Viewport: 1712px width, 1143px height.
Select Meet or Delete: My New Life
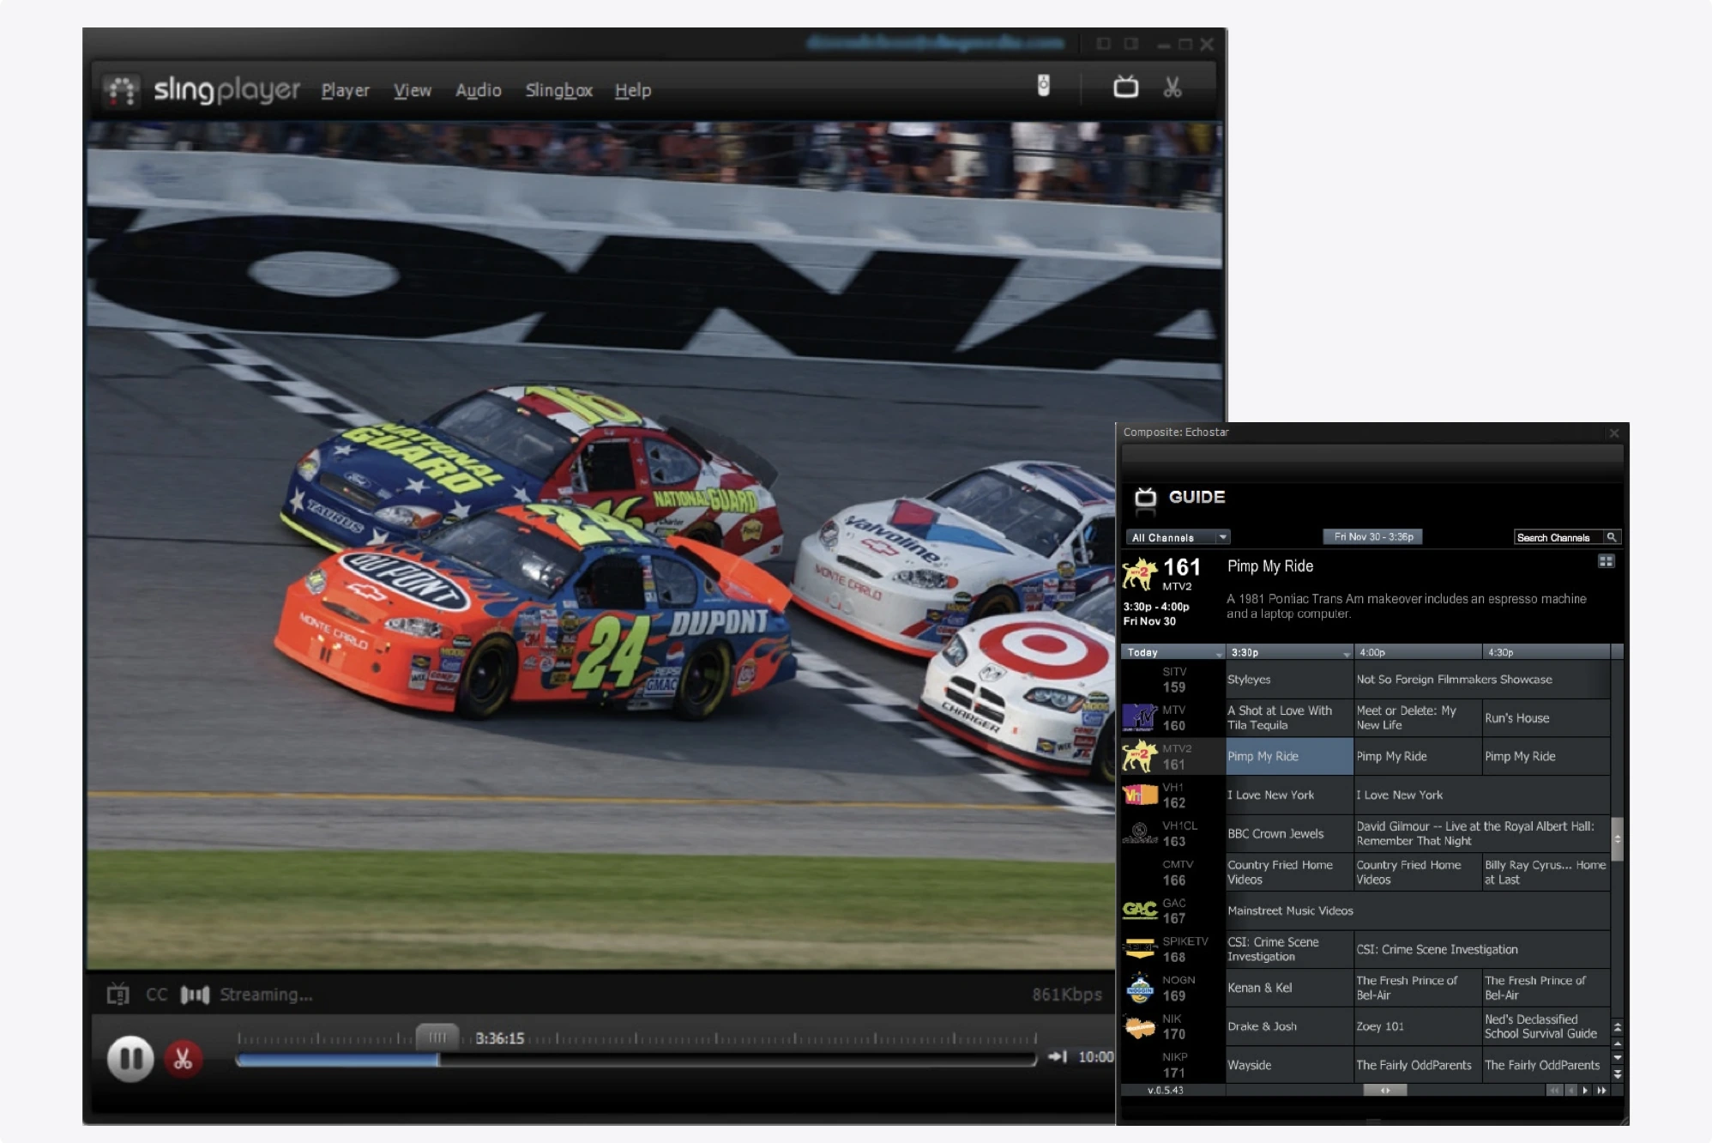click(x=1418, y=717)
